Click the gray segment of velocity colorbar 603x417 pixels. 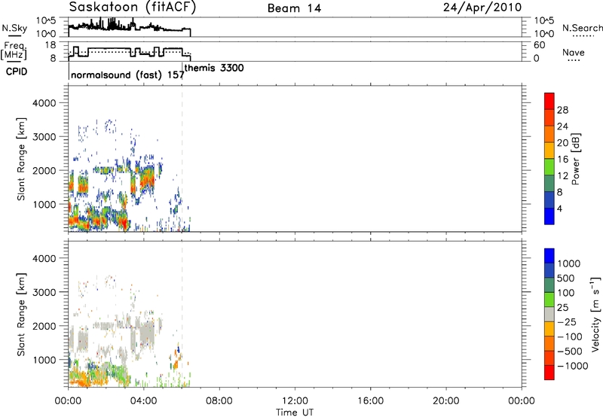click(549, 314)
